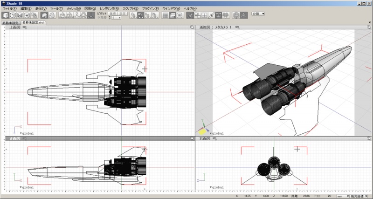Click the camera icon beside top view label

(25, 27)
